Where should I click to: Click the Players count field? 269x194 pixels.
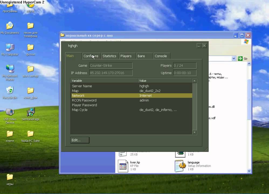click(x=185, y=65)
